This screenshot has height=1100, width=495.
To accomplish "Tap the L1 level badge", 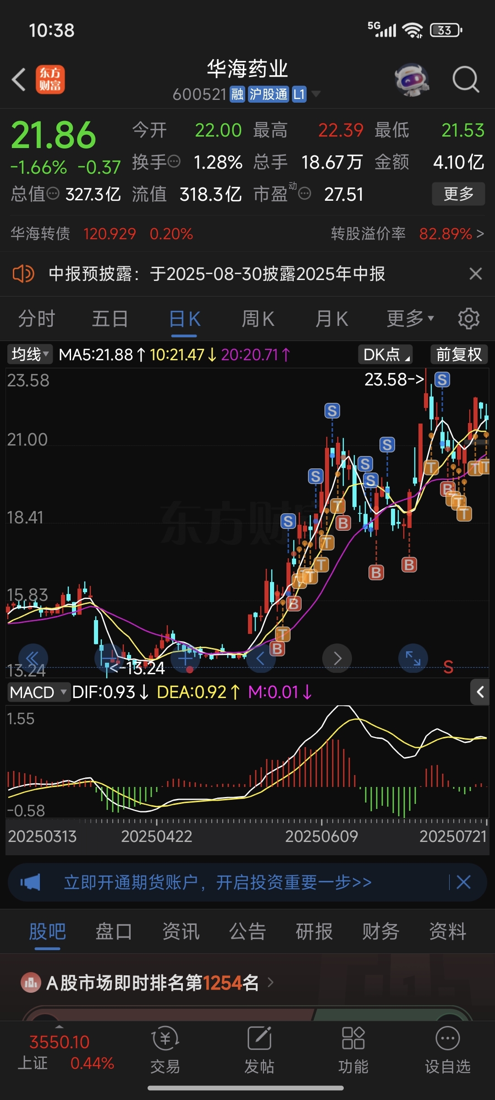I will [x=299, y=94].
